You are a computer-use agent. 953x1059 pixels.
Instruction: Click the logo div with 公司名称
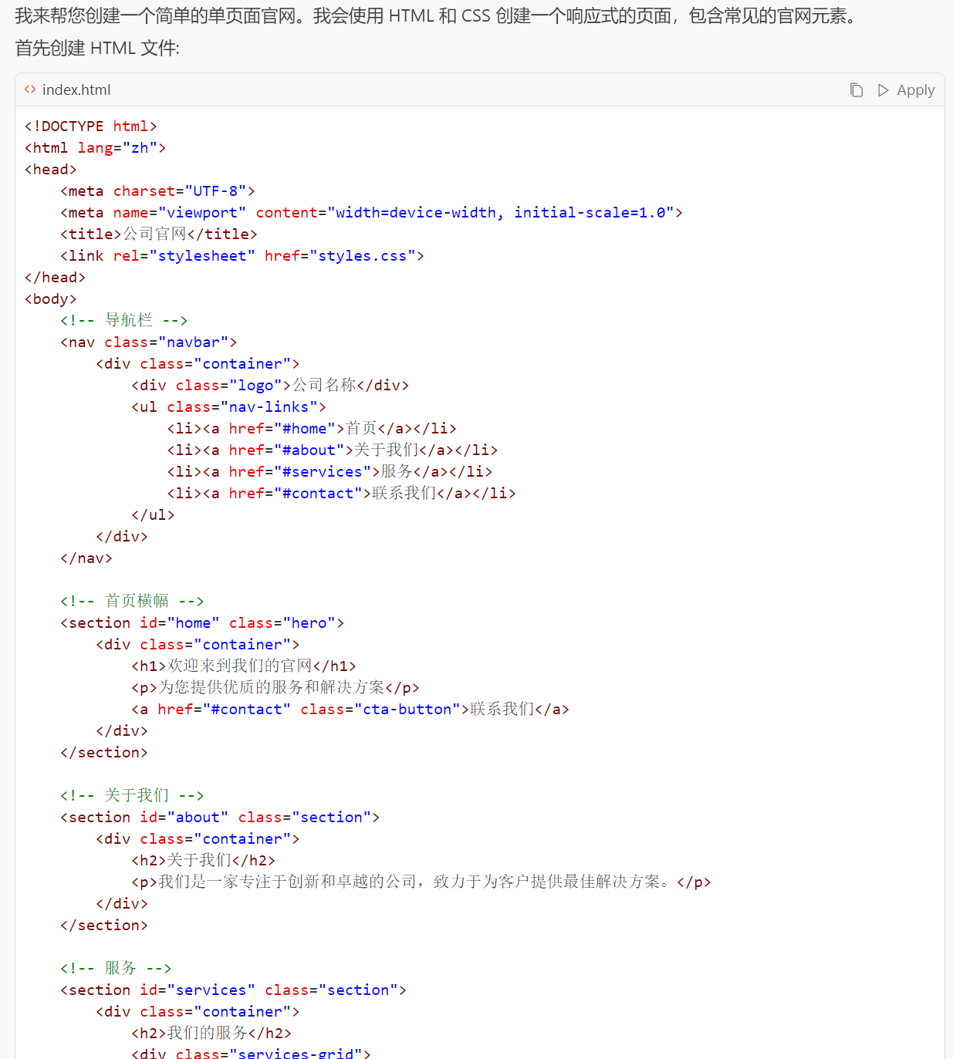pyautogui.click(x=269, y=386)
